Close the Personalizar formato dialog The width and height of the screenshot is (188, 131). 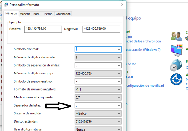coord(122,5)
